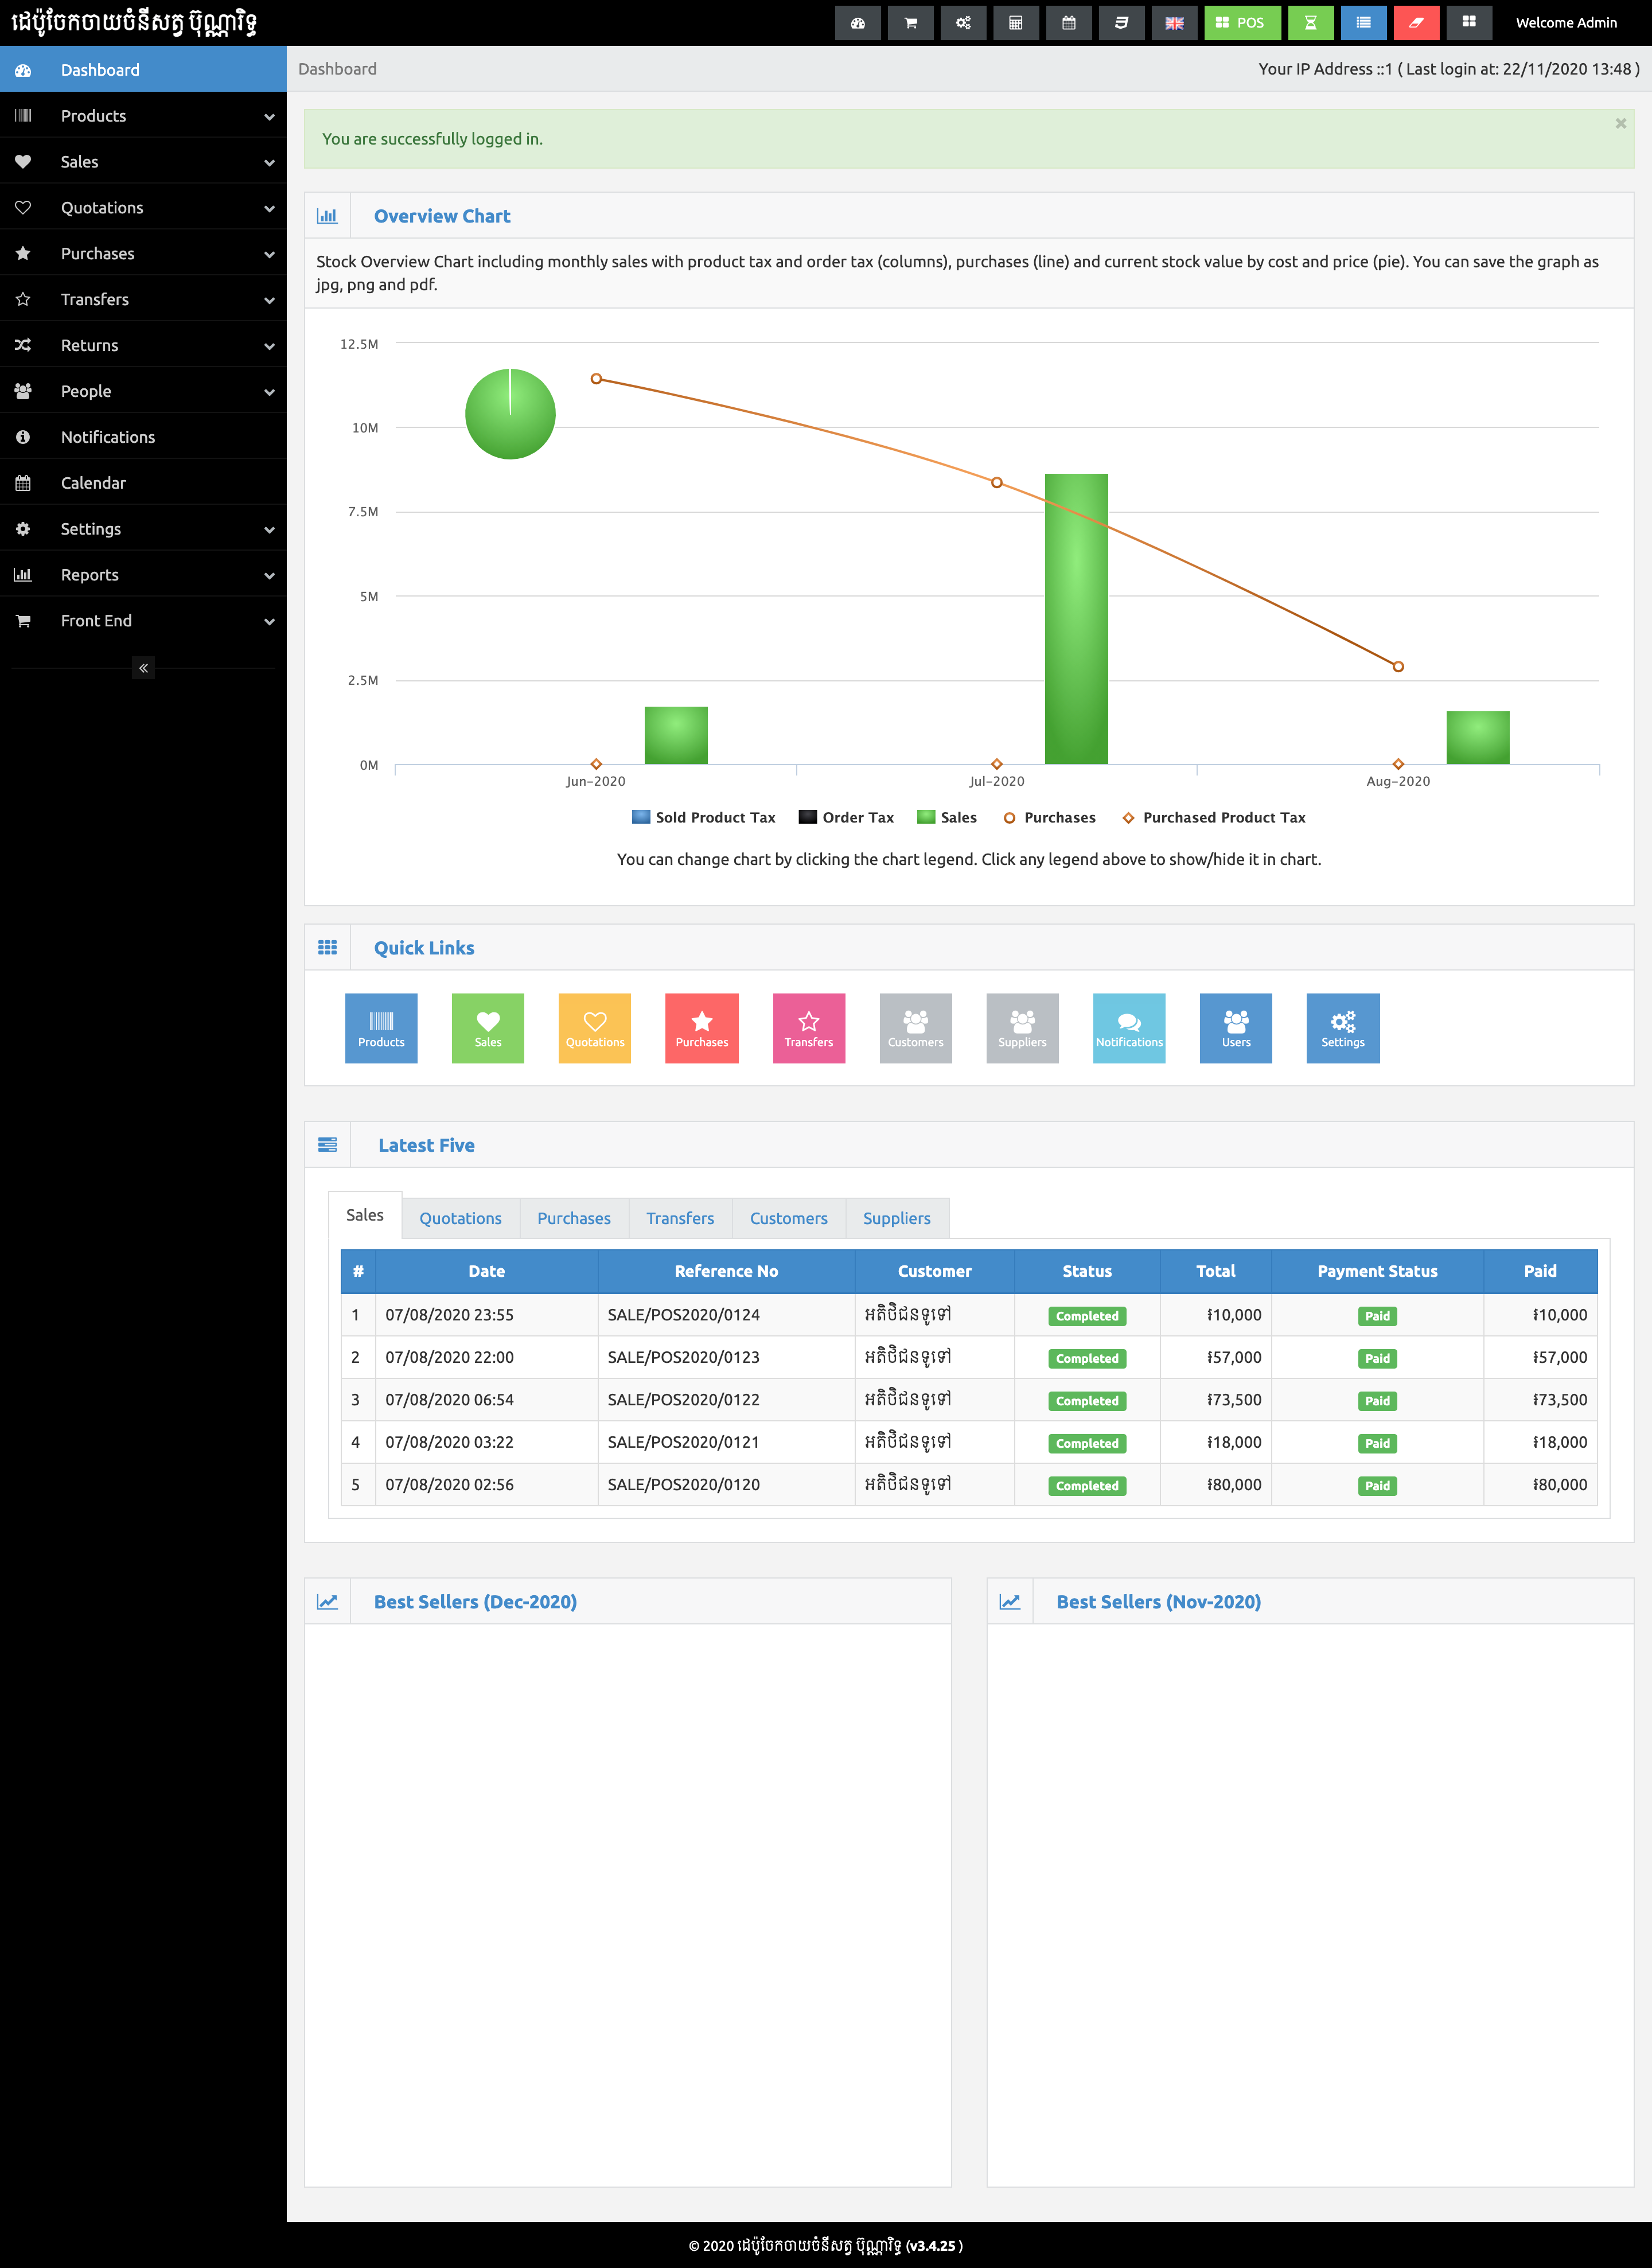
Task: Open the shopping cart icon in toolbar
Action: (910, 23)
